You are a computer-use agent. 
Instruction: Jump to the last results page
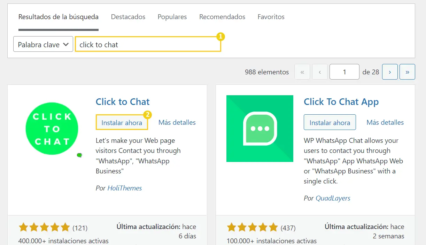(x=407, y=72)
